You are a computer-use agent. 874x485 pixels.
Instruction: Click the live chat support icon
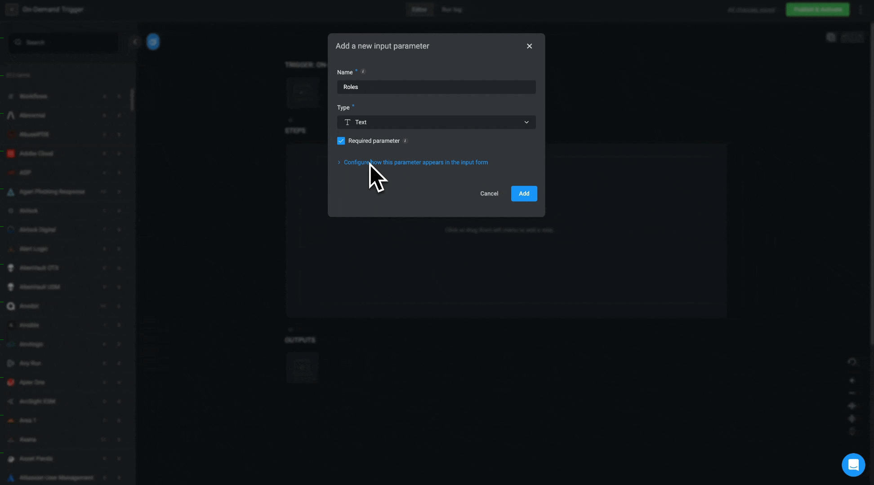854,465
